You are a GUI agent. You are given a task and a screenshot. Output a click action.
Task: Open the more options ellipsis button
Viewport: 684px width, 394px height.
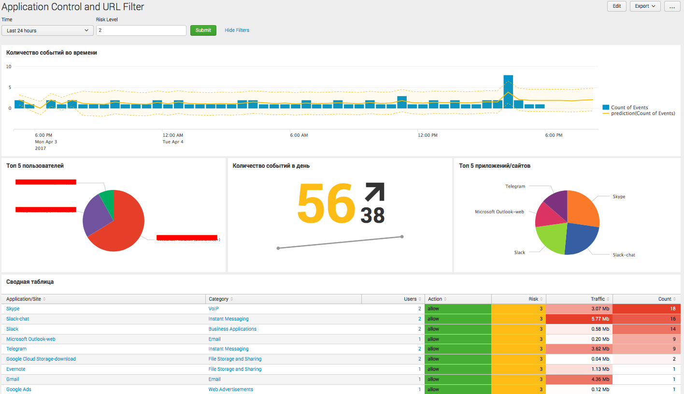coord(672,6)
